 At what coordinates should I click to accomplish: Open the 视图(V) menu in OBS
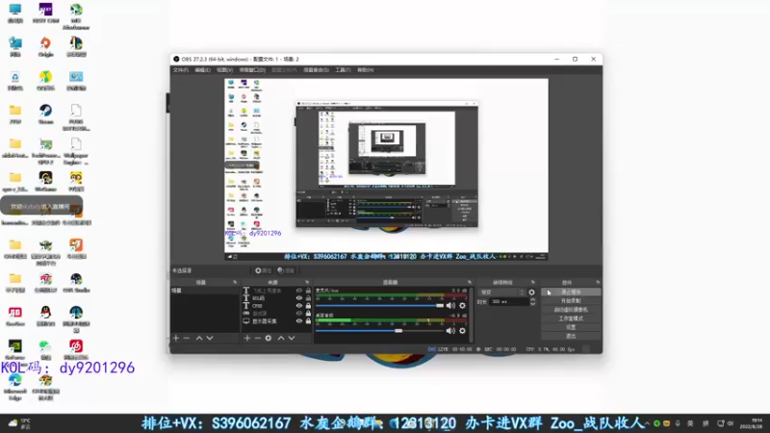224,70
